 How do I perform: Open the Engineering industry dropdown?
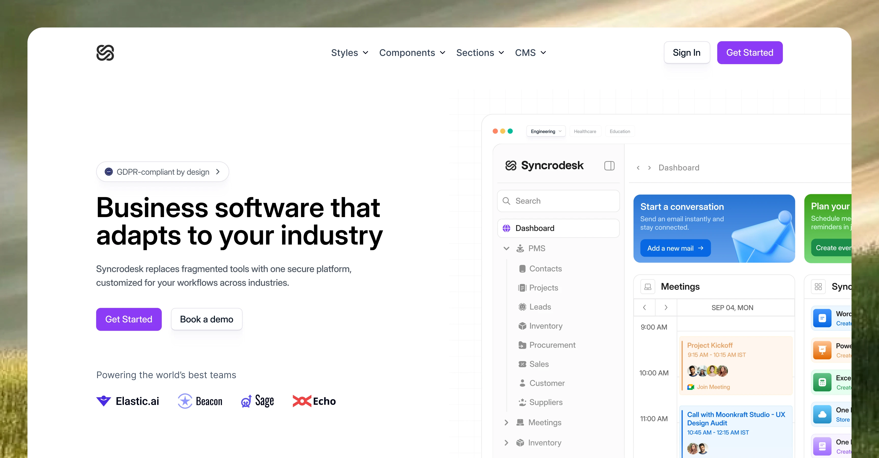[546, 131]
